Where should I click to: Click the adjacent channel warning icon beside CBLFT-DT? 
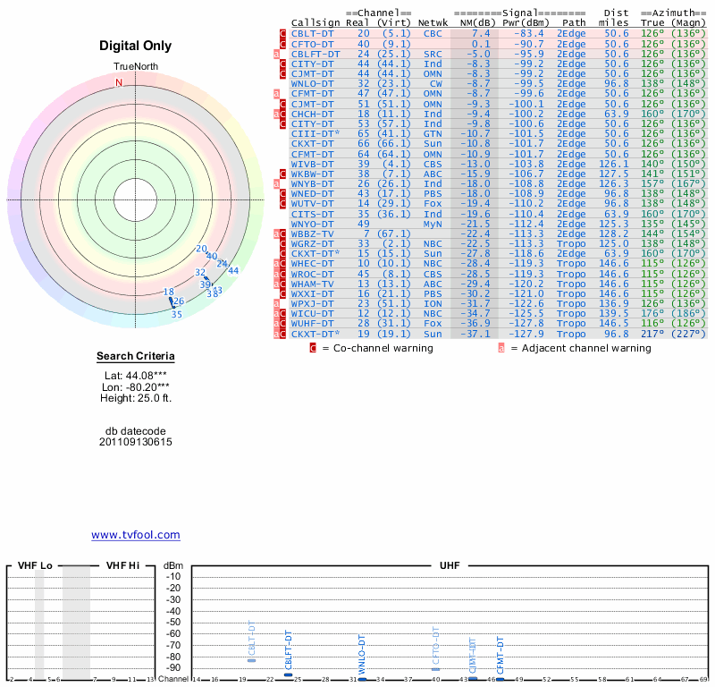[277, 55]
